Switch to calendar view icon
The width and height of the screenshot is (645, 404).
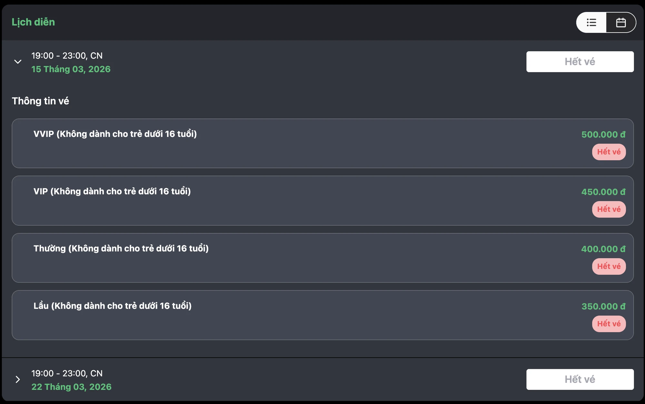pos(621,23)
